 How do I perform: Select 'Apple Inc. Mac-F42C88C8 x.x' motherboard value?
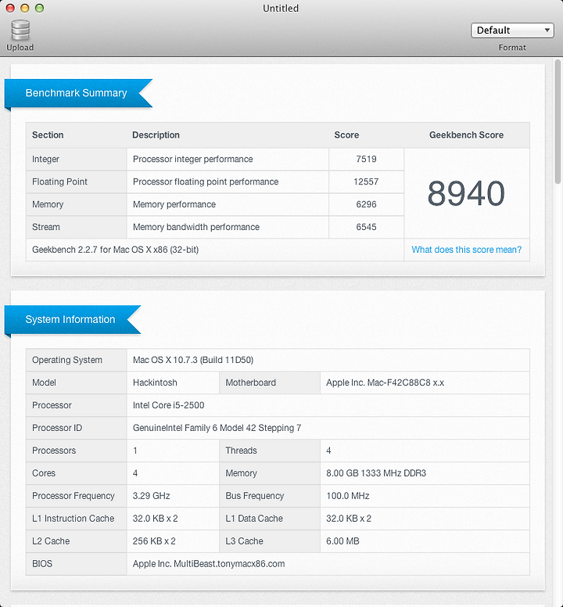coord(385,383)
